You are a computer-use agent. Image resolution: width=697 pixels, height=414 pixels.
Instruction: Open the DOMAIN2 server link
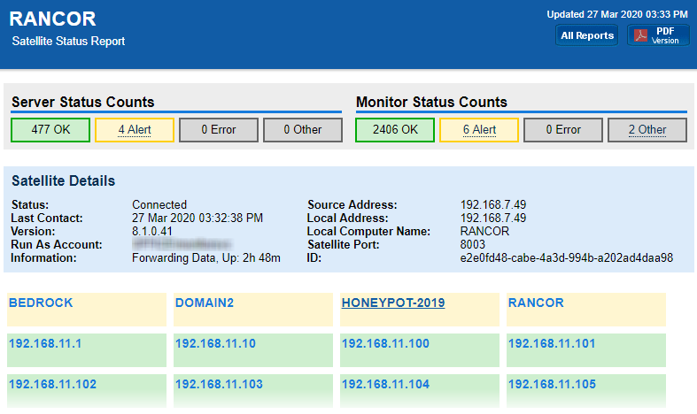click(x=205, y=303)
